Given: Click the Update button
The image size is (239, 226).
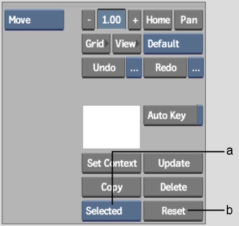Looking at the screenshot, I should (173, 163).
